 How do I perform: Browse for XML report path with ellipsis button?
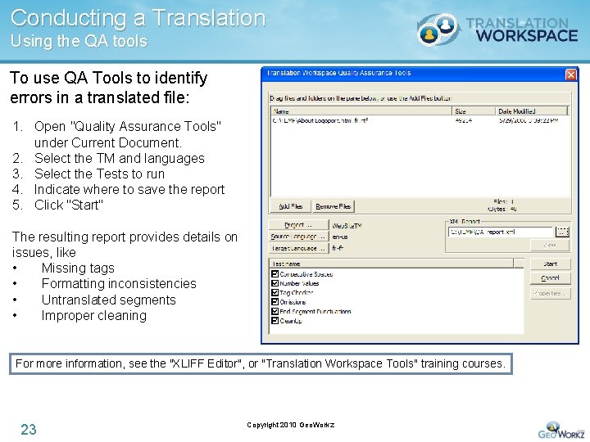point(562,232)
